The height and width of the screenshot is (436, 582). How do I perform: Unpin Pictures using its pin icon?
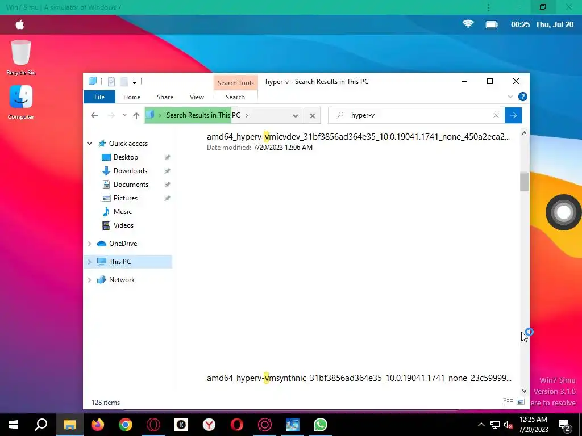coord(168,198)
